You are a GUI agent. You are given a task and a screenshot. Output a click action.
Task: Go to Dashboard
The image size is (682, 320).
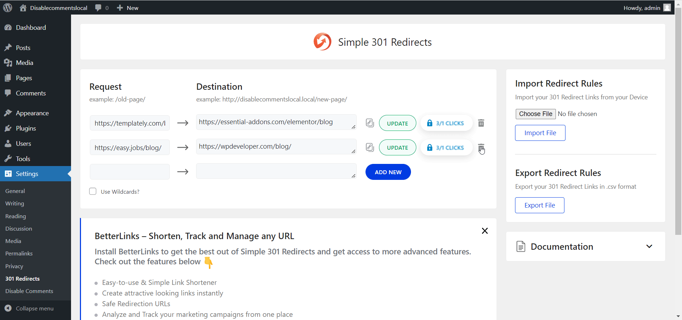tap(36, 28)
